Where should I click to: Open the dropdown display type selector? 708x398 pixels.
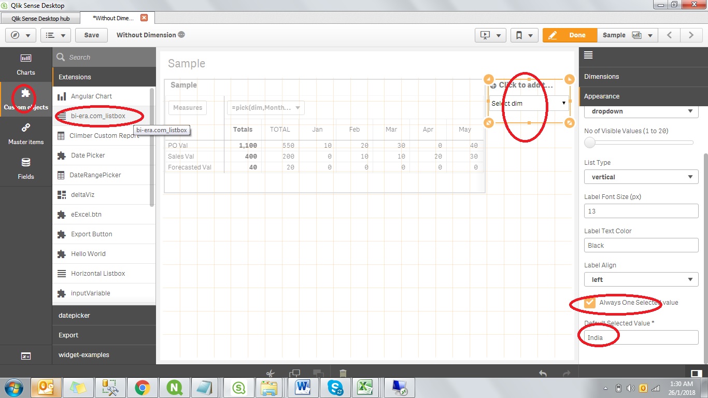[x=641, y=111]
